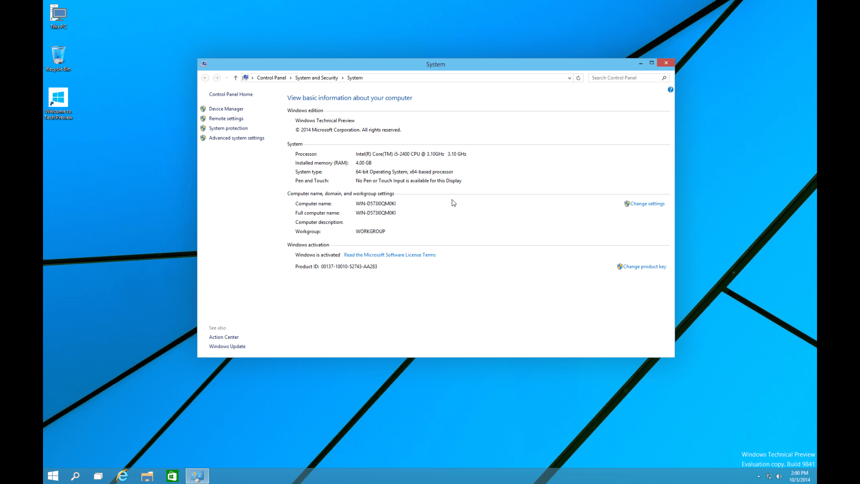
Task: Expand the chevron after System and Security
Action: tap(343, 78)
